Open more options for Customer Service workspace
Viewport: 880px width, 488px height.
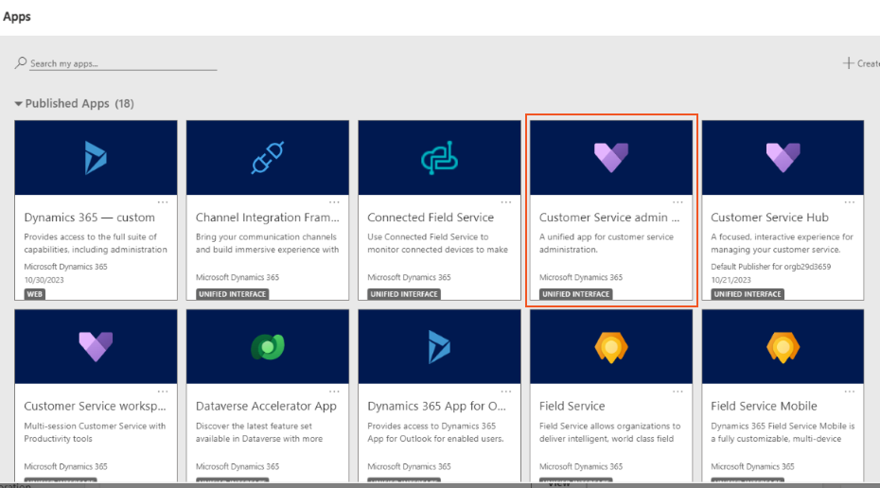[163, 391]
